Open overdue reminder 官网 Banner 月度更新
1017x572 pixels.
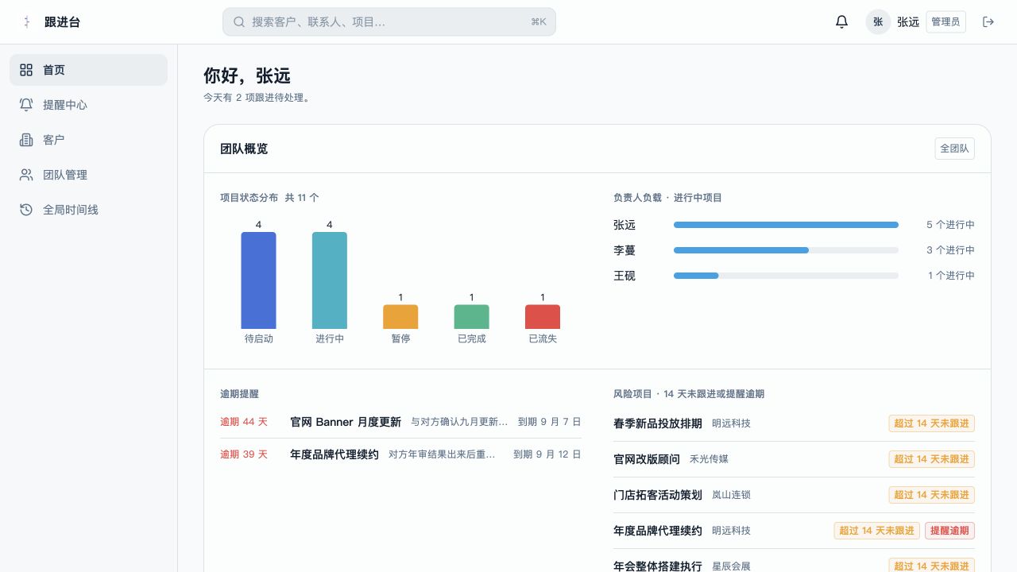[400, 422]
